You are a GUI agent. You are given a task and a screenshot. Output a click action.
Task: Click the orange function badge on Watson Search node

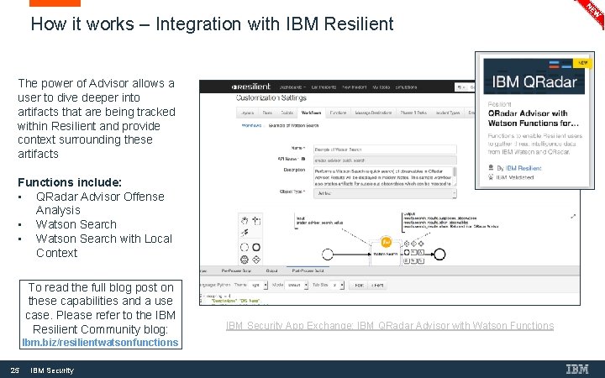386,242
